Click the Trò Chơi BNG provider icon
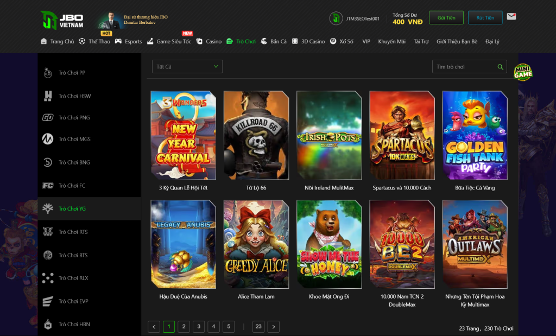 (x=48, y=162)
